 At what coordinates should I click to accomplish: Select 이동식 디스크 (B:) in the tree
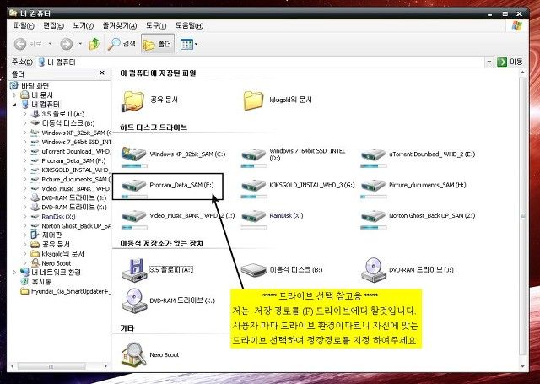pyautogui.click(x=67, y=123)
